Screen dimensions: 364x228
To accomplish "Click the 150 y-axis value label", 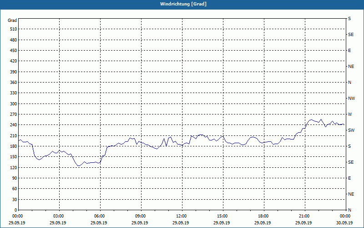I will (14, 157).
